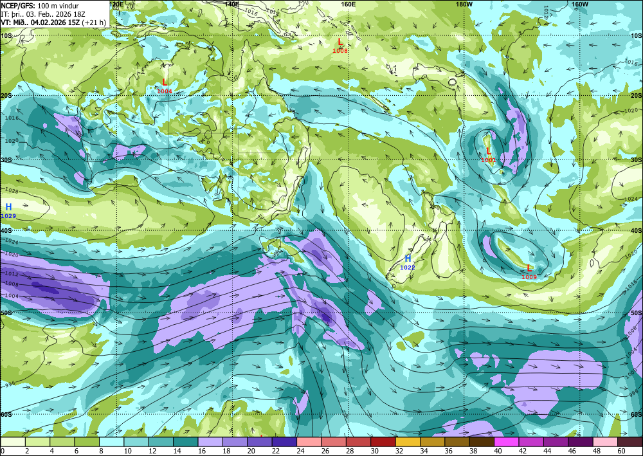Click the bright magenta 40–42 legend swatch

tap(507, 442)
